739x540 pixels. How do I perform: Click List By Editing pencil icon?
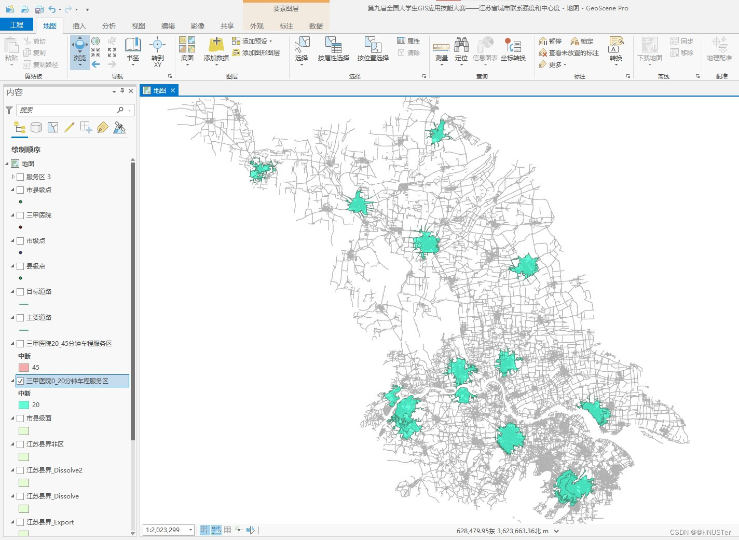pyautogui.click(x=69, y=127)
